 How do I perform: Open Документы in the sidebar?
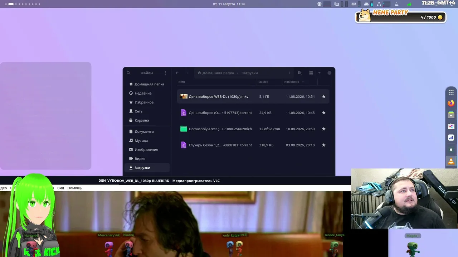click(x=147, y=131)
